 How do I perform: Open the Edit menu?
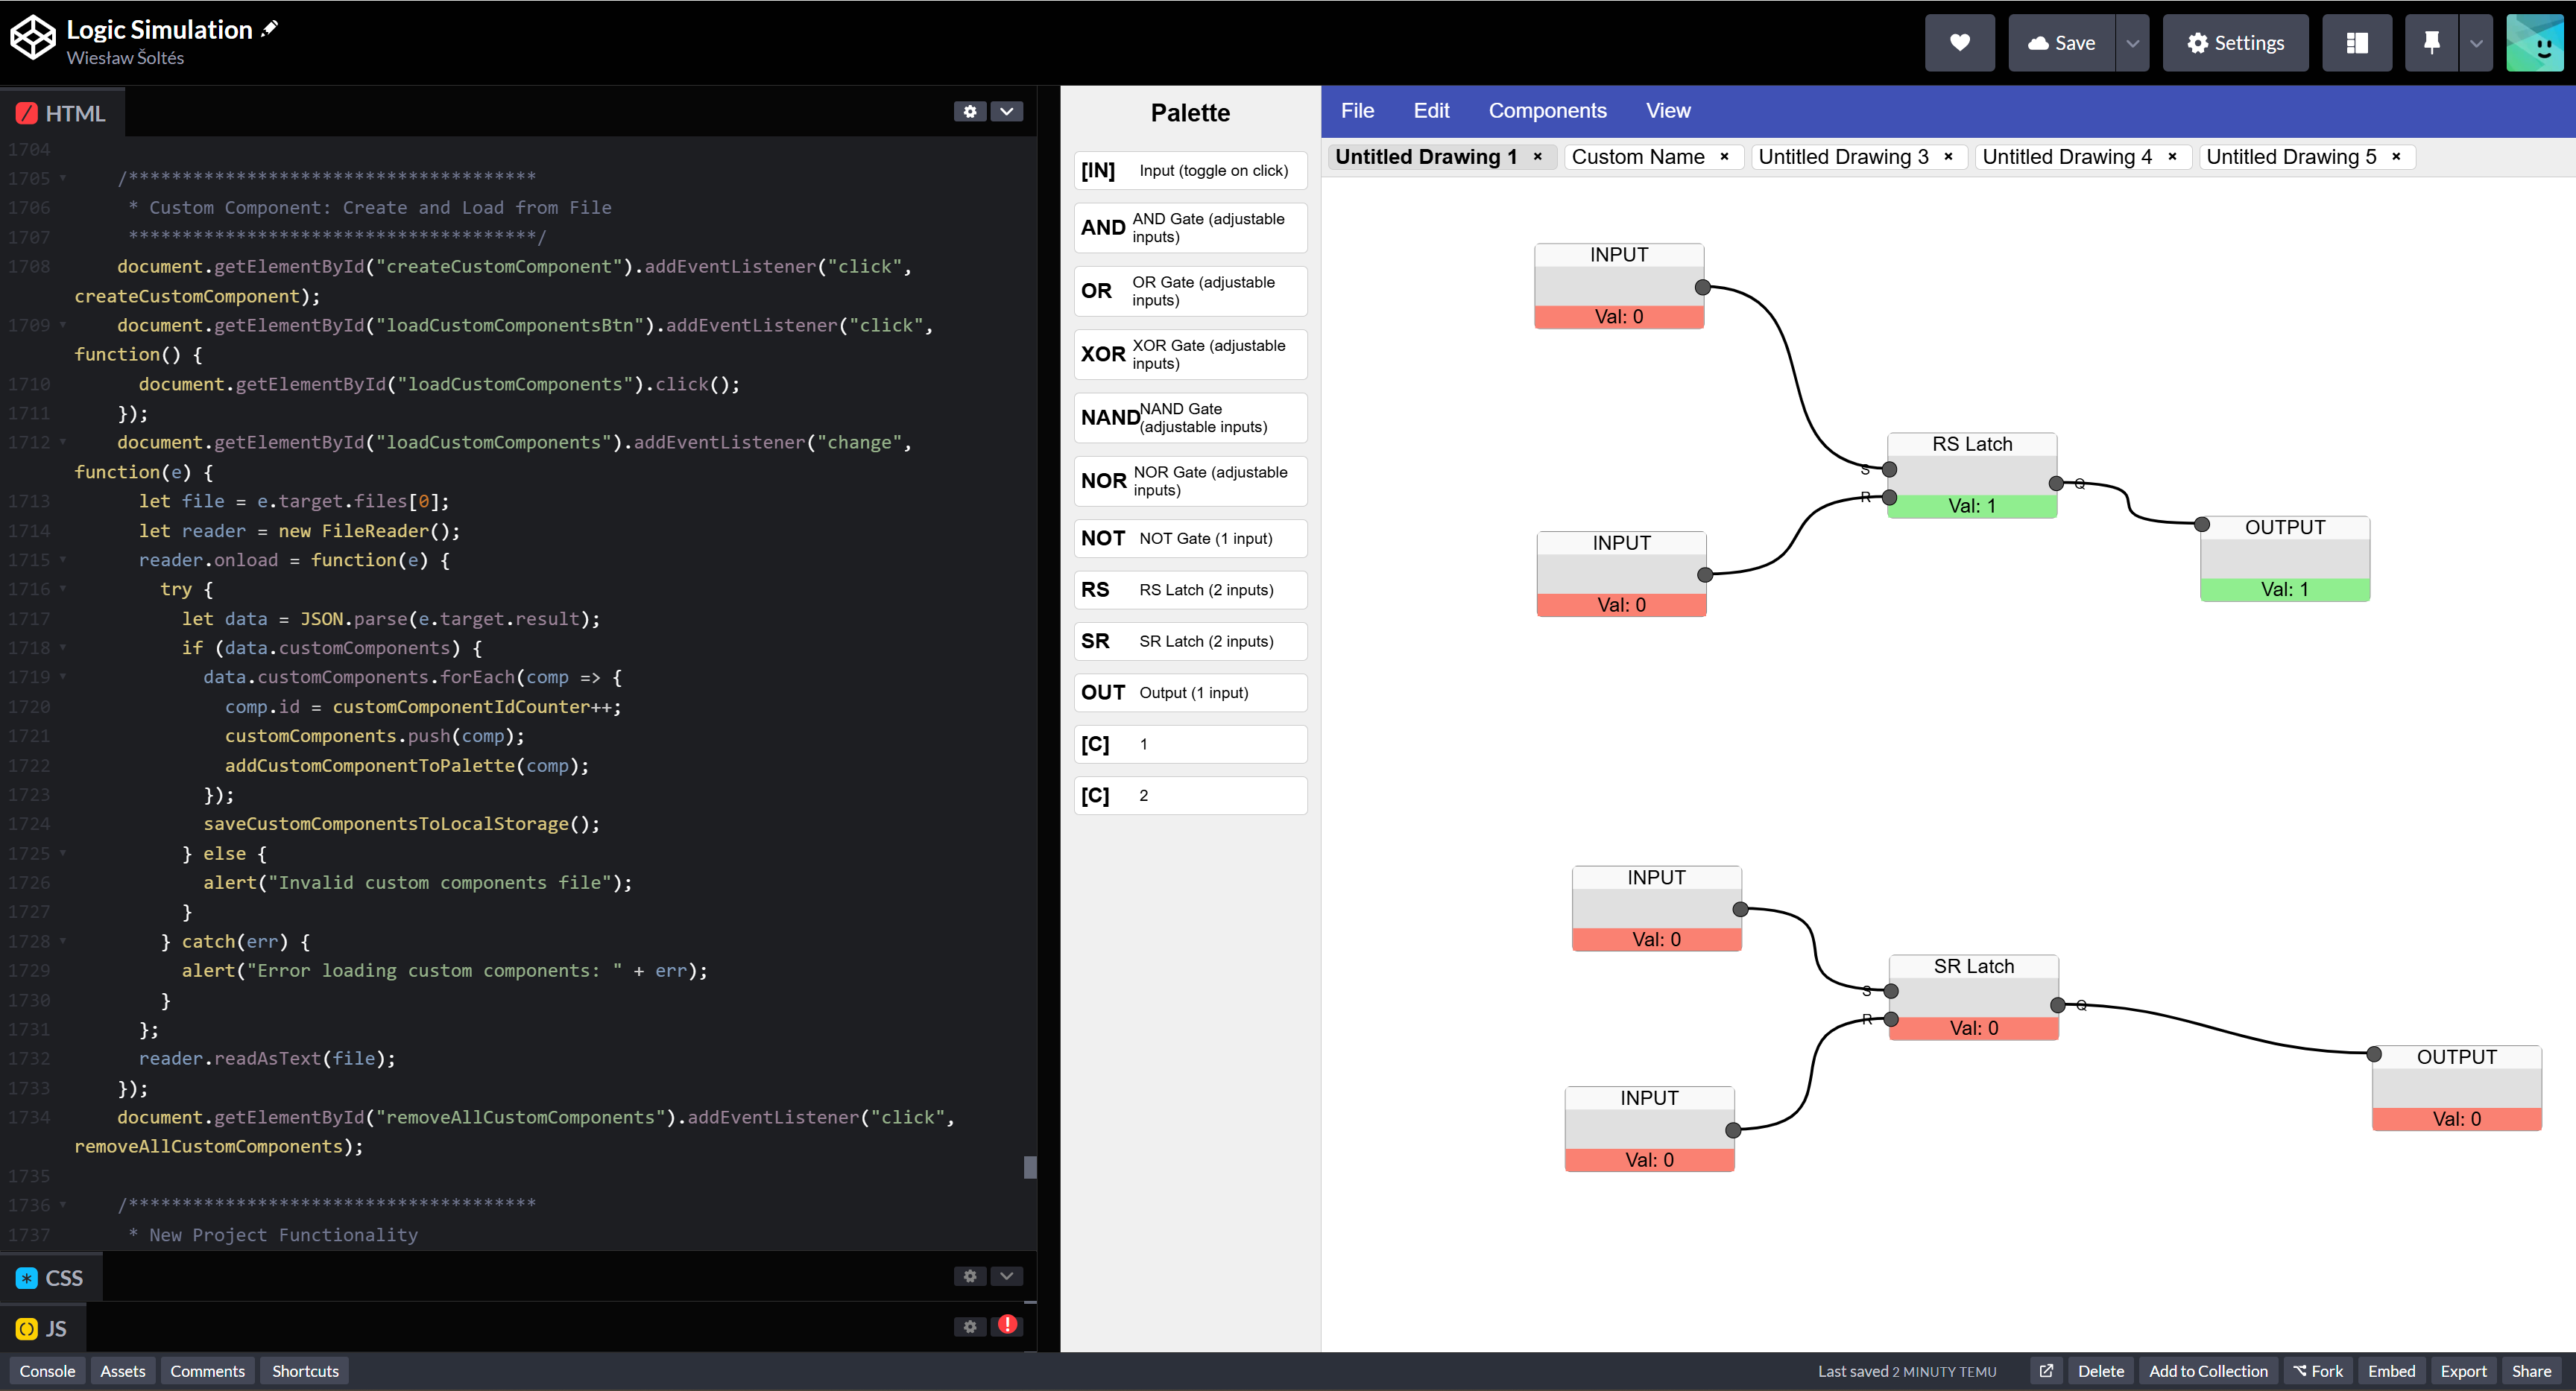point(1431,111)
